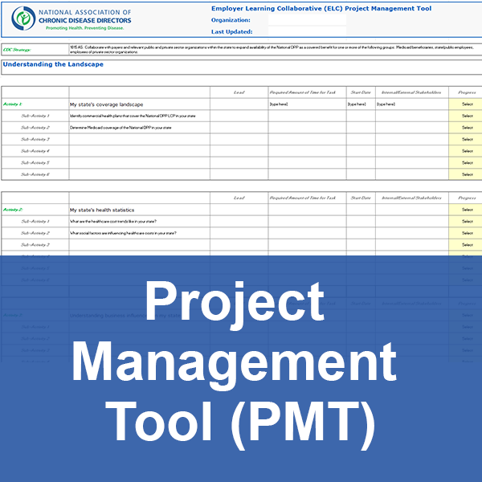The width and height of the screenshot is (482, 482).
Task: Click the 'Activity 2:' label
Action: (13, 210)
